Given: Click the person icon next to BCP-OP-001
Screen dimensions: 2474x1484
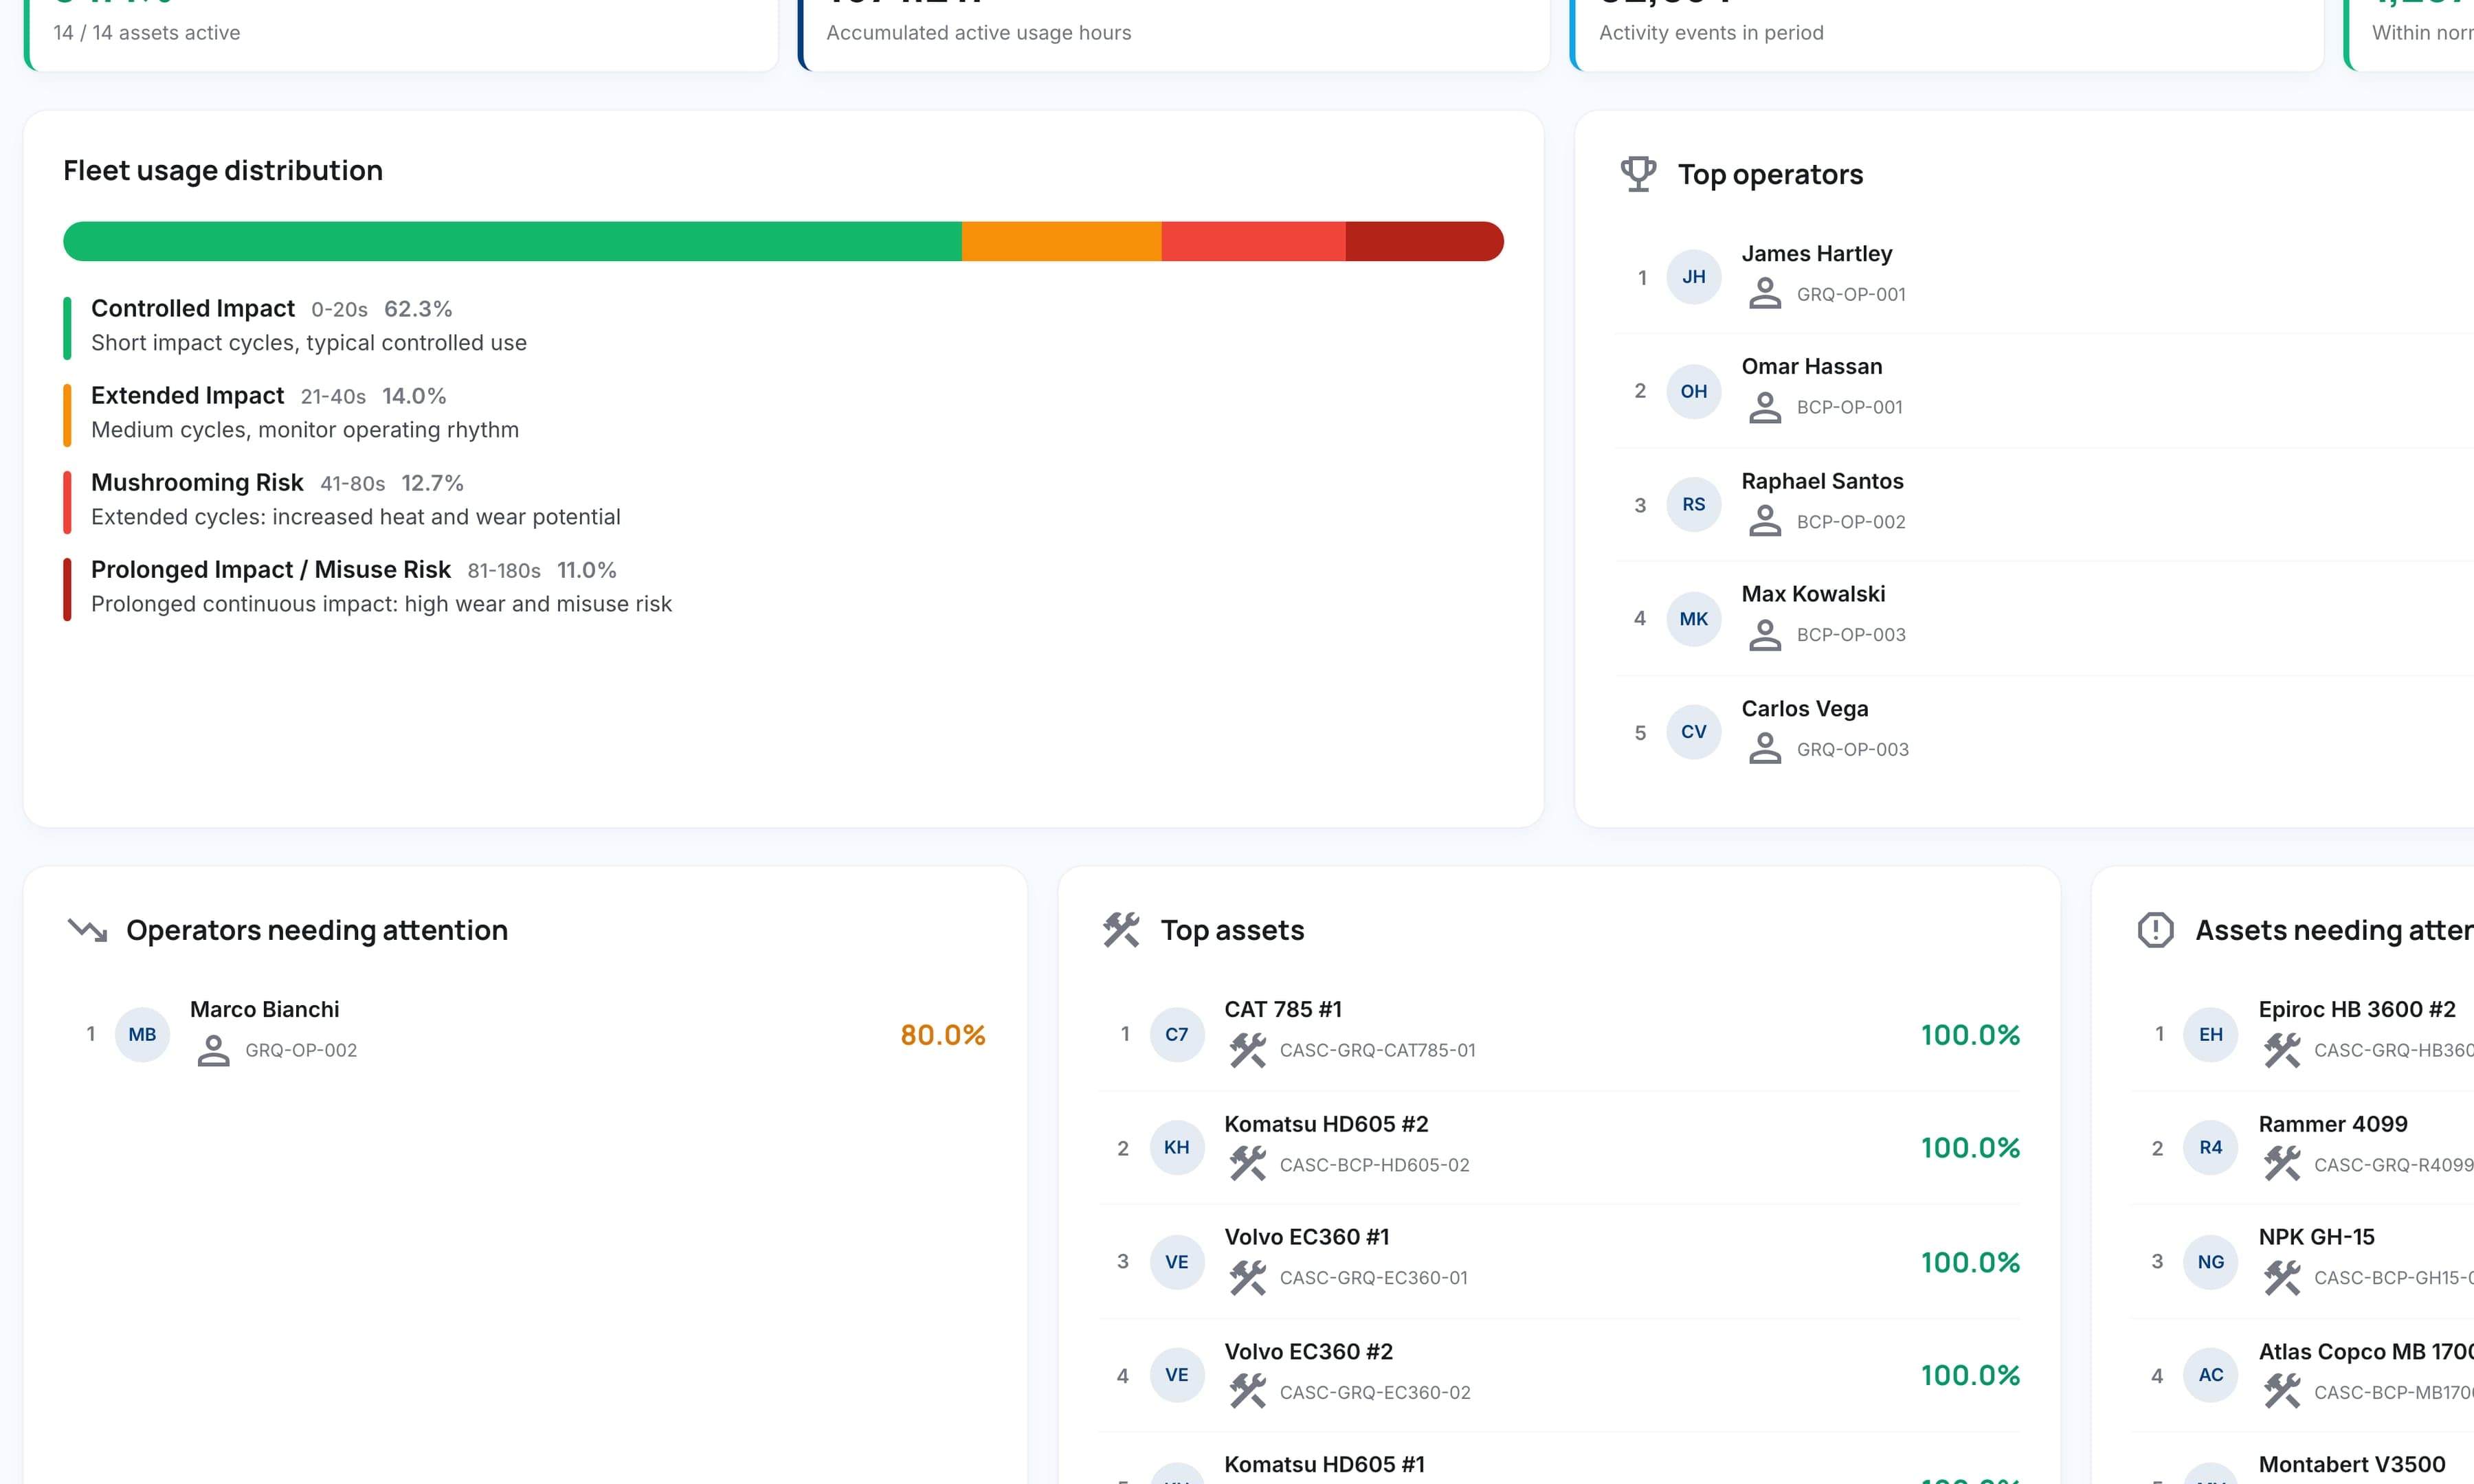Looking at the screenshot, I should 1765,408.
